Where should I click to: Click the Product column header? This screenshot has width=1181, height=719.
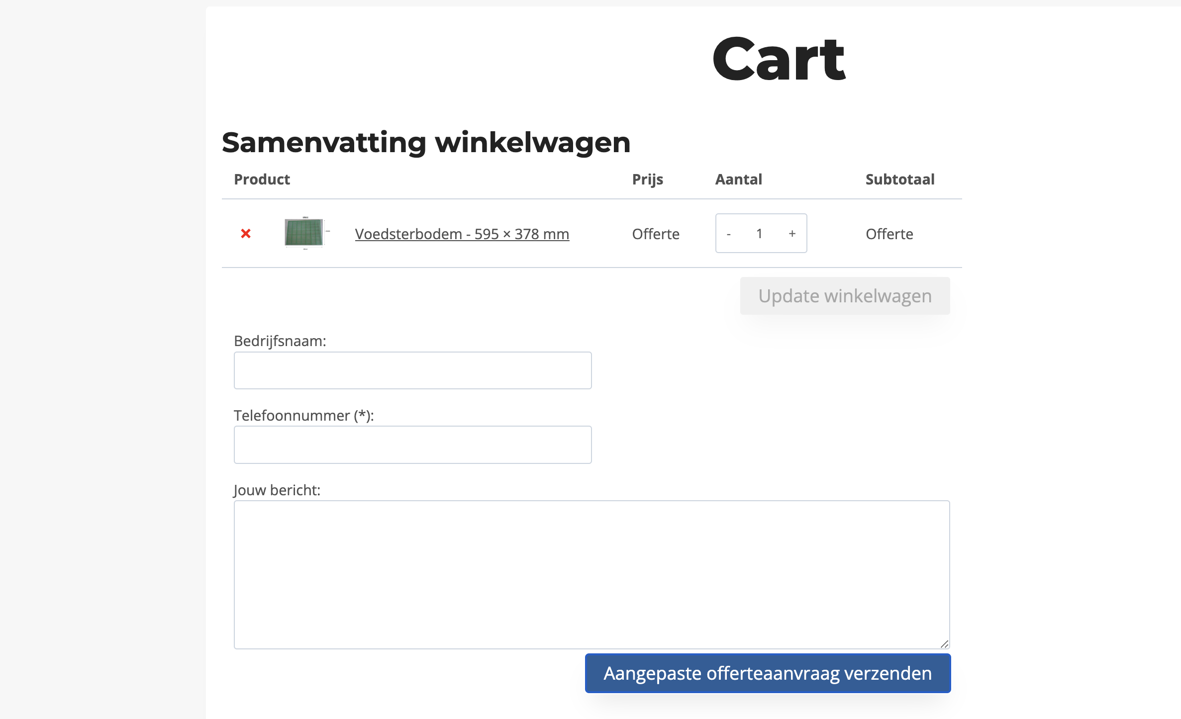coord(262,179)
